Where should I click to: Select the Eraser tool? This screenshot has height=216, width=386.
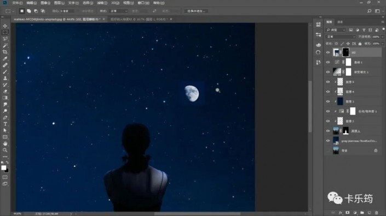5,91
